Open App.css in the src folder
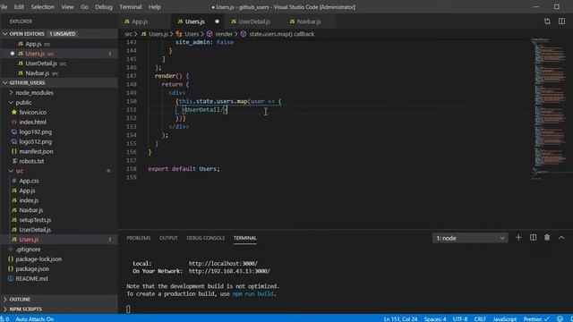Image resolution: width=573 pixels, height=322 pixels. [x=29, y=181]
